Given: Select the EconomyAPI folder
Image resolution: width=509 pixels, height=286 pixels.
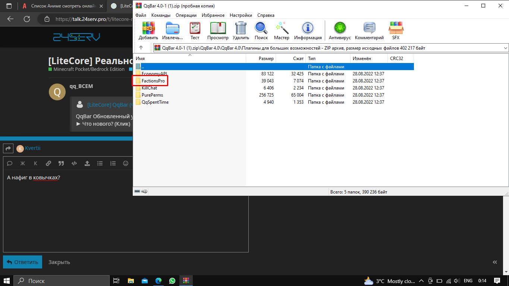Looking at the screenshot, I should tap(154, 74).
